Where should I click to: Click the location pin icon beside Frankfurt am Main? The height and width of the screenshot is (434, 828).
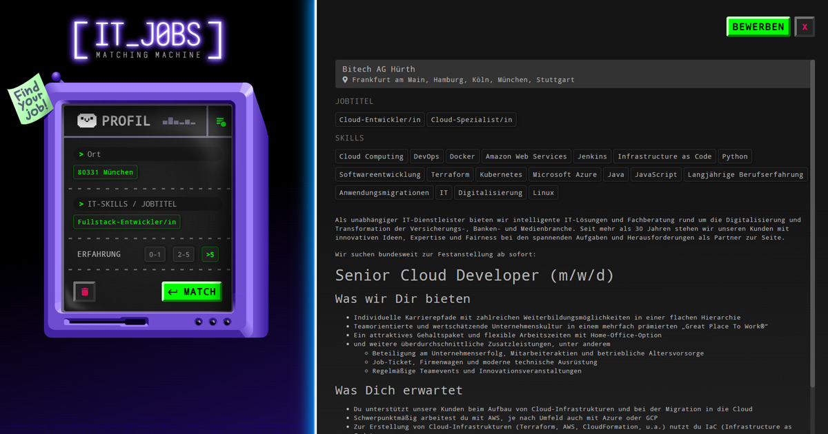click(346, 80)
